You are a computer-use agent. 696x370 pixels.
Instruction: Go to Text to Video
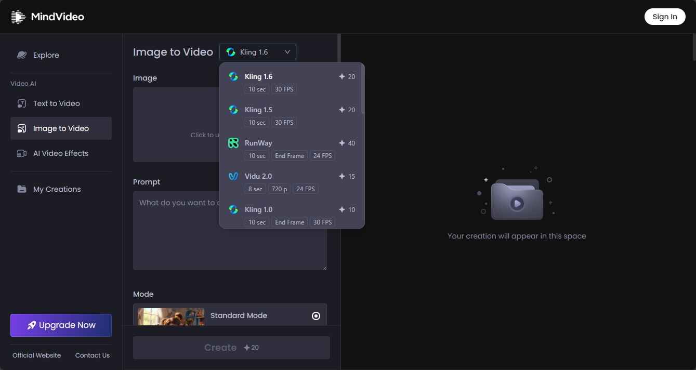(61, 103)
